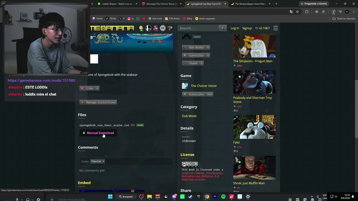This screenshot has height=201, width=358.
Task: Open the Chrome downloads icon
Action: pos(334,12)
